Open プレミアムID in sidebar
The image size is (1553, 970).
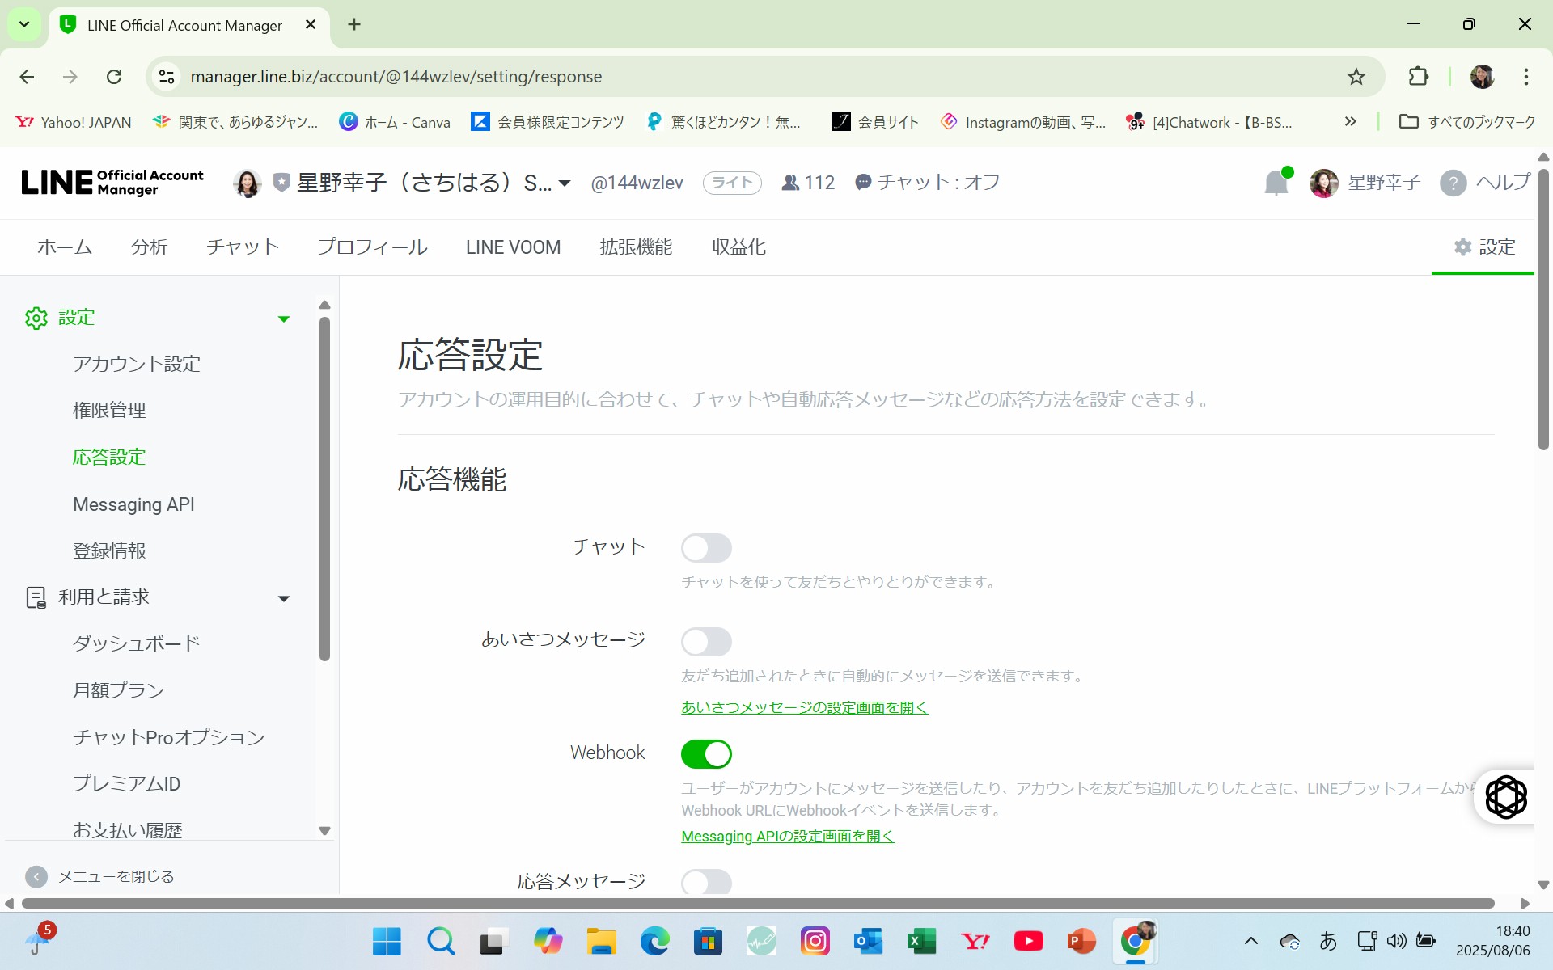coord(126,784)
